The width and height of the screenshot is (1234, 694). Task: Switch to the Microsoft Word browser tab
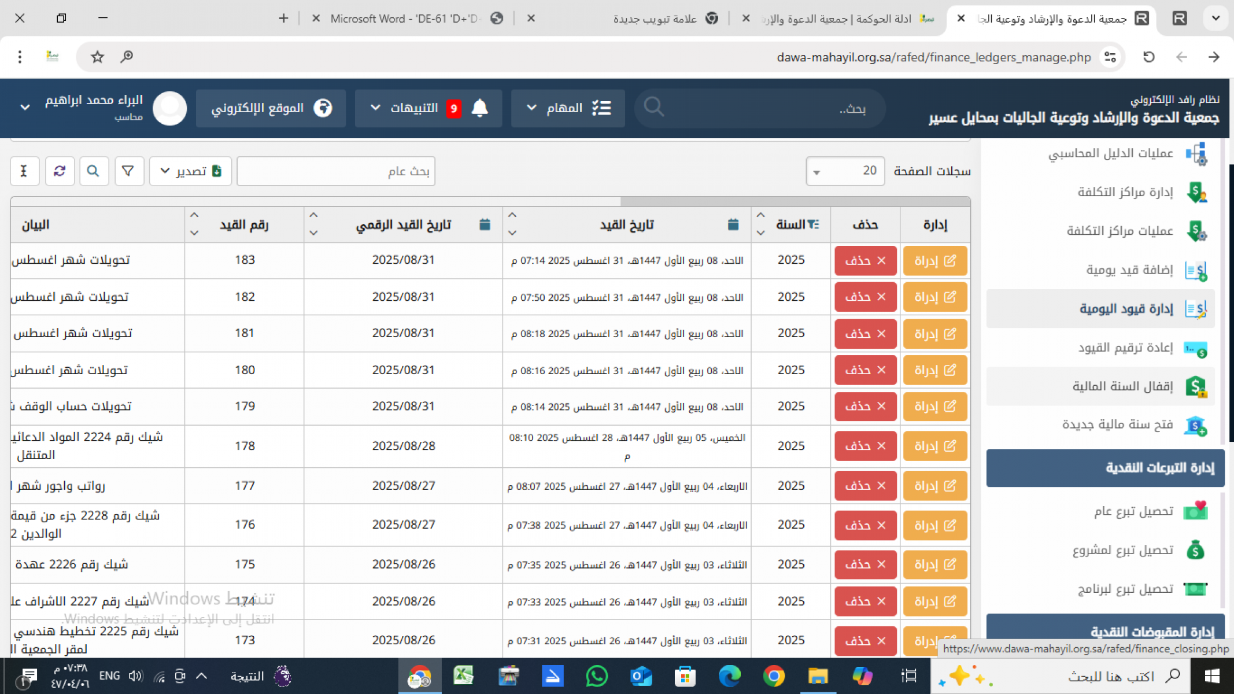405,19
